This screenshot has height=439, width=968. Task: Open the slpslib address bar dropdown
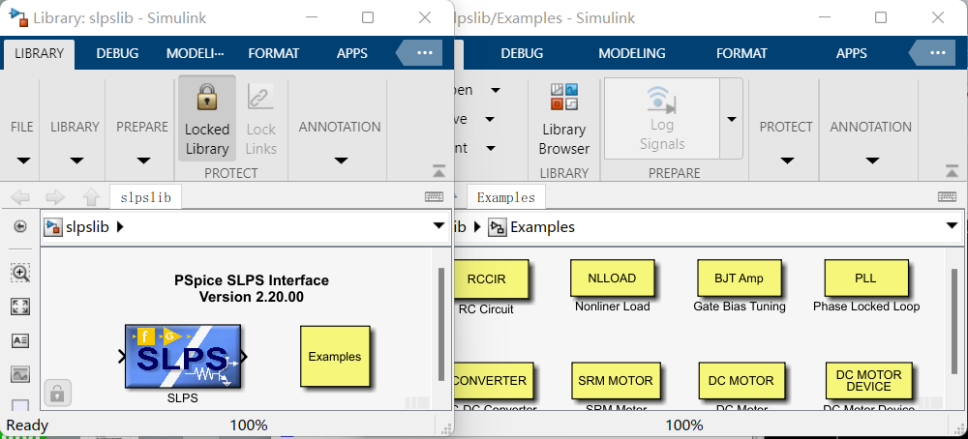[439, 226]
